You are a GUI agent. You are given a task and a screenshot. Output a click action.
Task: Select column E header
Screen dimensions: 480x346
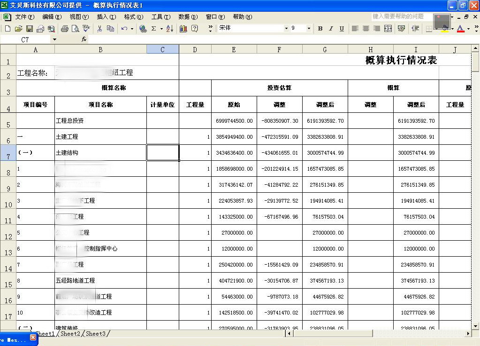(x=234, y=49)
